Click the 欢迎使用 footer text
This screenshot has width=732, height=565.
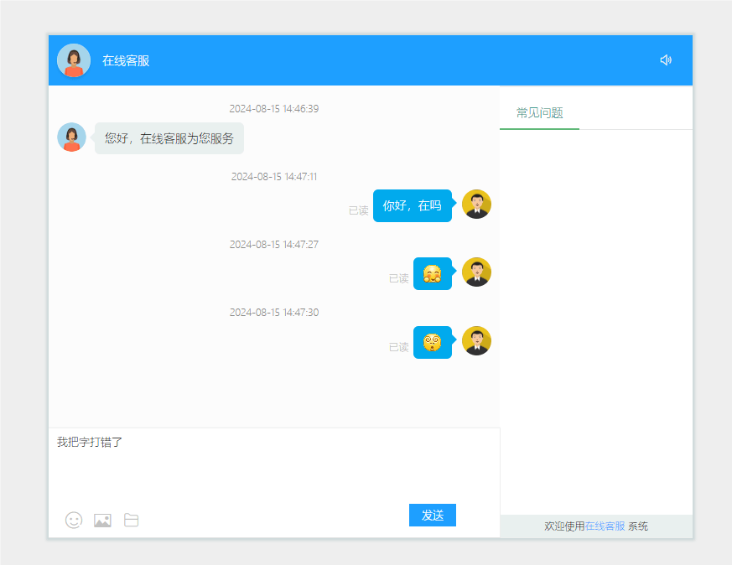click(564, 526)
